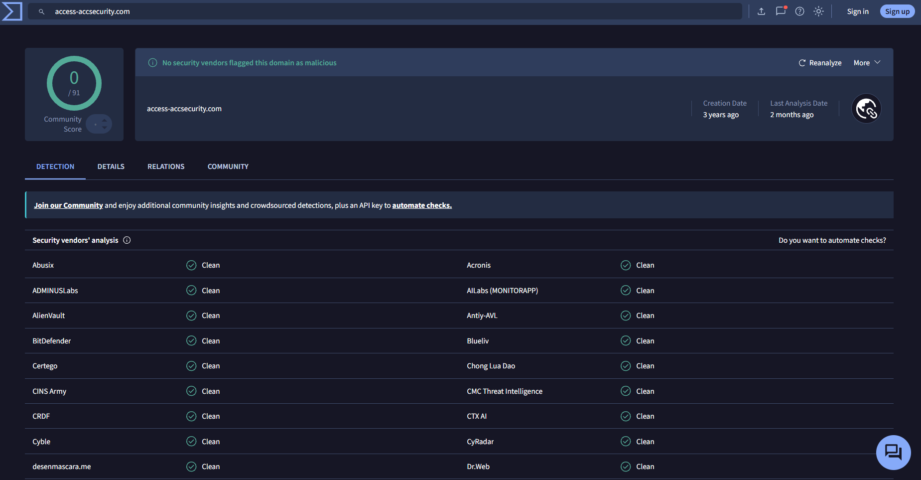
Task: Click Last Analysis Date '2 months ago'
Action: pyautogui.click(x=792, y=115)
